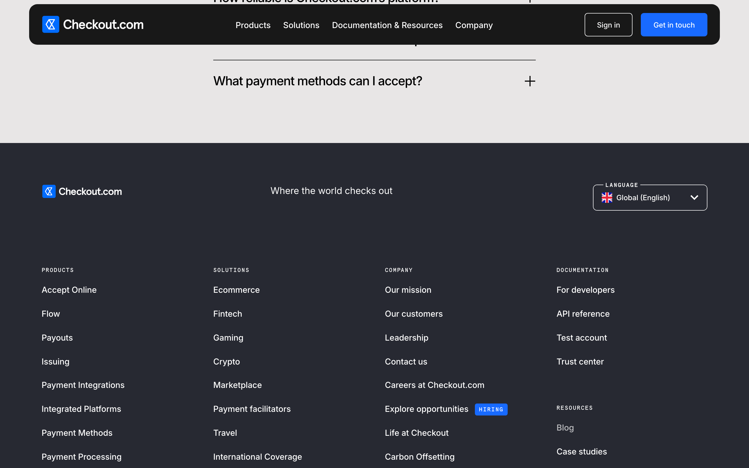Open the Products menu in navbar
The height and width of the screenshot is (468, 749).
(x=253, y=25)
